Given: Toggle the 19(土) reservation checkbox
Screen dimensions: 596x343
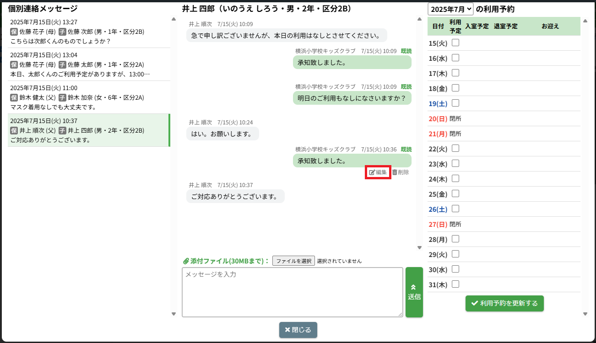Looking at the screenshot, I should pyautogui.click(x=455, y=103).
